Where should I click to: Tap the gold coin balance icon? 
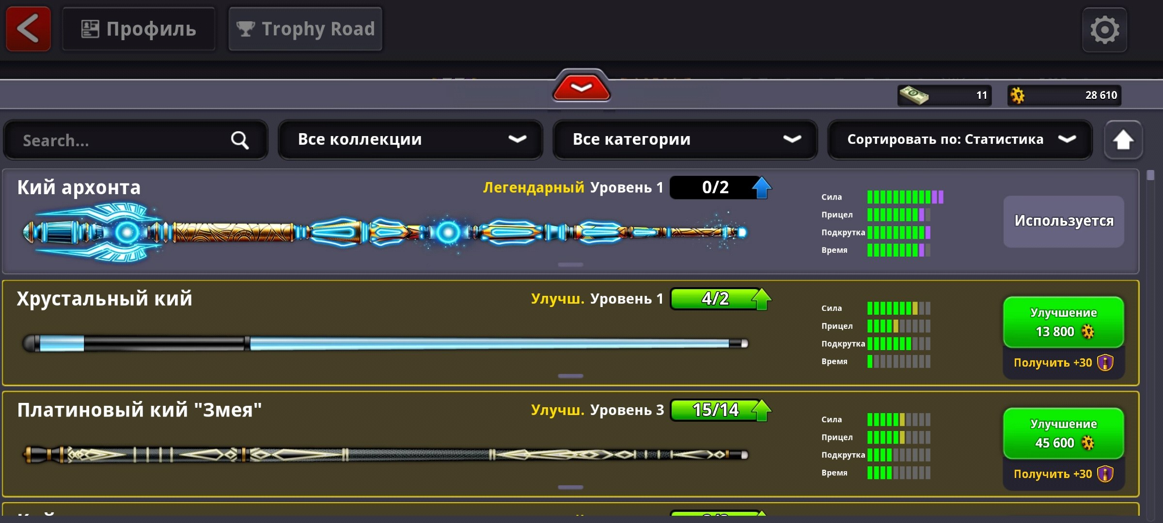point(1018,95)
